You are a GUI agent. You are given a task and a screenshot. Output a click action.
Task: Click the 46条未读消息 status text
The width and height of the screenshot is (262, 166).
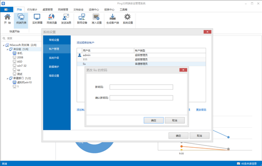(x=248, y=163)
